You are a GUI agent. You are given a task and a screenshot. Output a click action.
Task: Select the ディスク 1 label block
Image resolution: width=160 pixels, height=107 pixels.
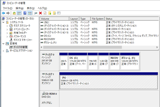49,80
